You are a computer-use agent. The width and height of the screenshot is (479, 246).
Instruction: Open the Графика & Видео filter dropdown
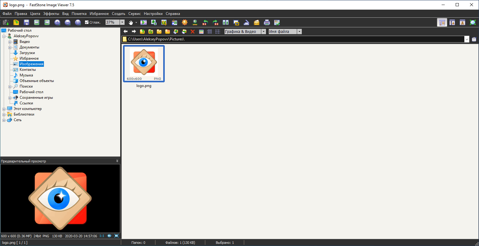(x=264, y=31)
